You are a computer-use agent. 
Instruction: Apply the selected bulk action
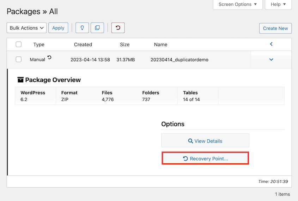(58, 28)
